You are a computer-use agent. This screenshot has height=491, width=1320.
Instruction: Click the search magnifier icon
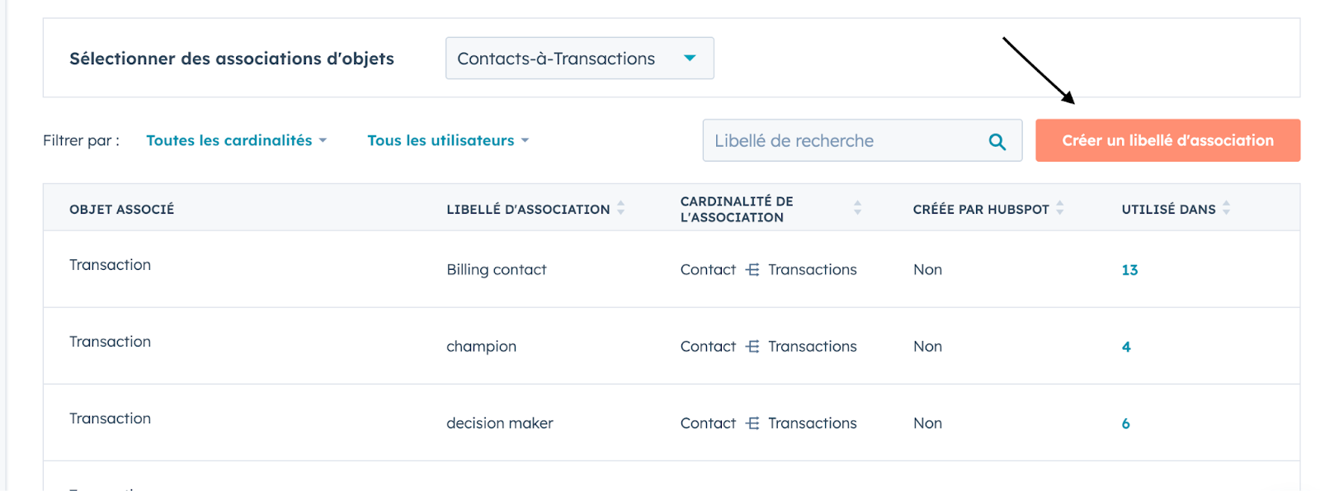[997, 141]
